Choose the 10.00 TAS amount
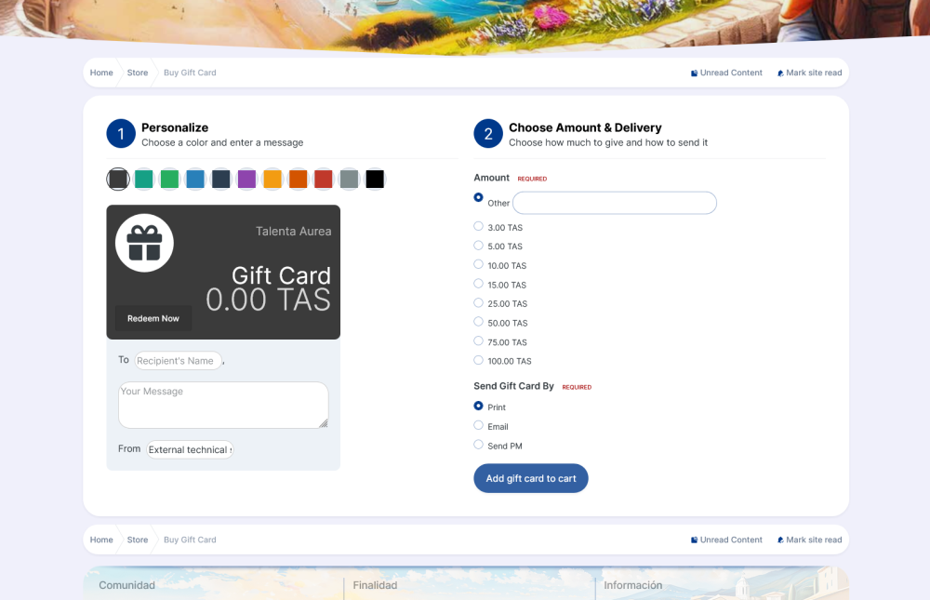 (479, 264)
